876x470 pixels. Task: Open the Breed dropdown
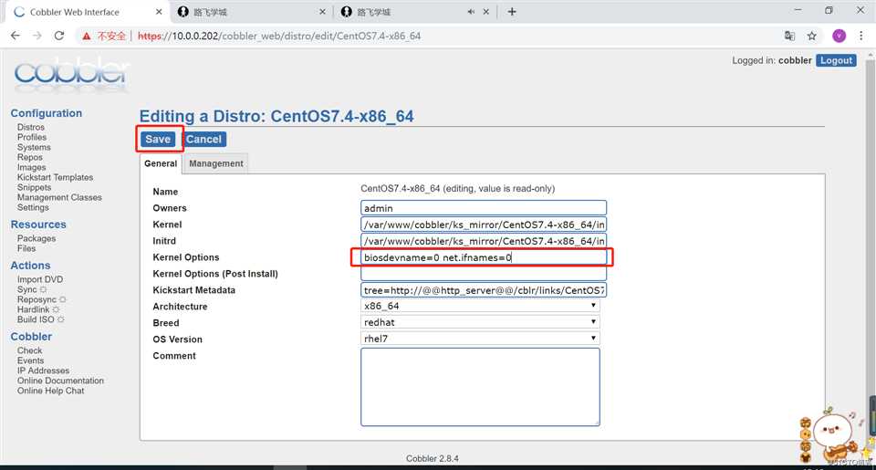(x=481, y=322)
